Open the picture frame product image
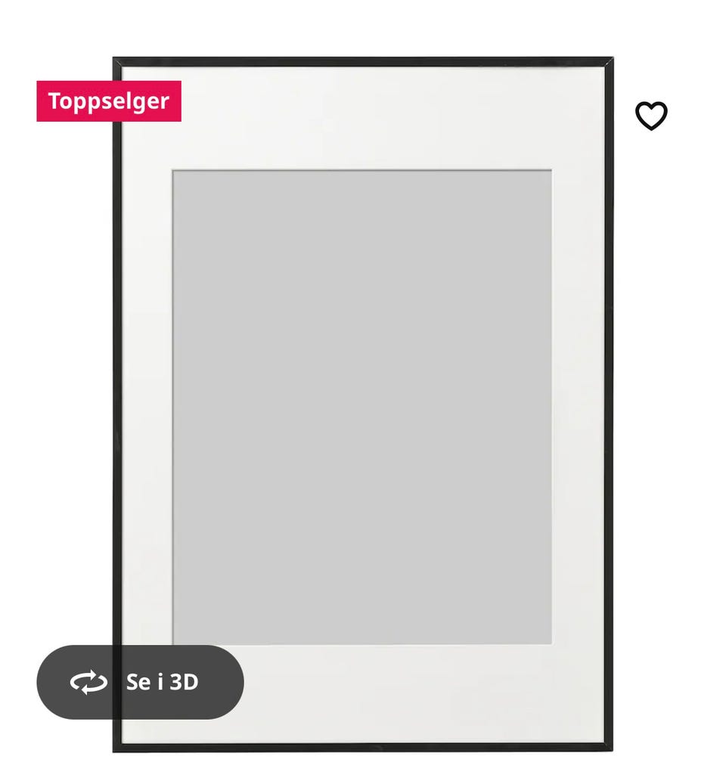 pos(363,404)
